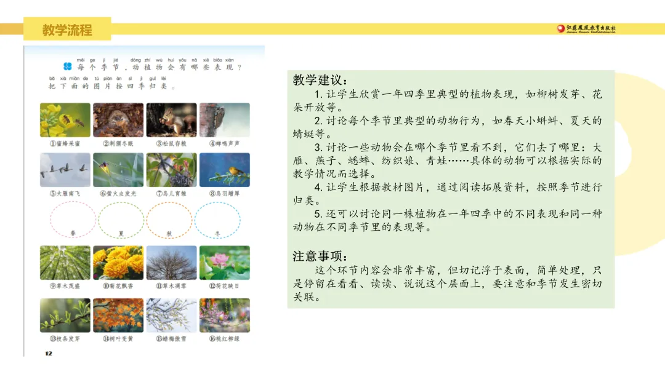Open the ⑪草木凋零 bare tree photo
This screenshot has height=374, width=665.
pos(171,263)
